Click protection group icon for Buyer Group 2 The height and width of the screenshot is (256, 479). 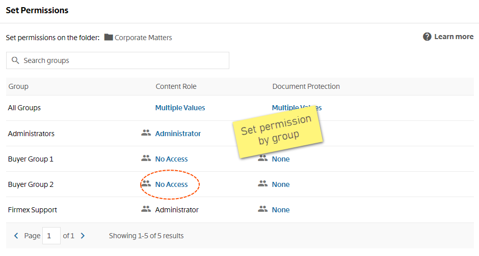coord(263,183)
